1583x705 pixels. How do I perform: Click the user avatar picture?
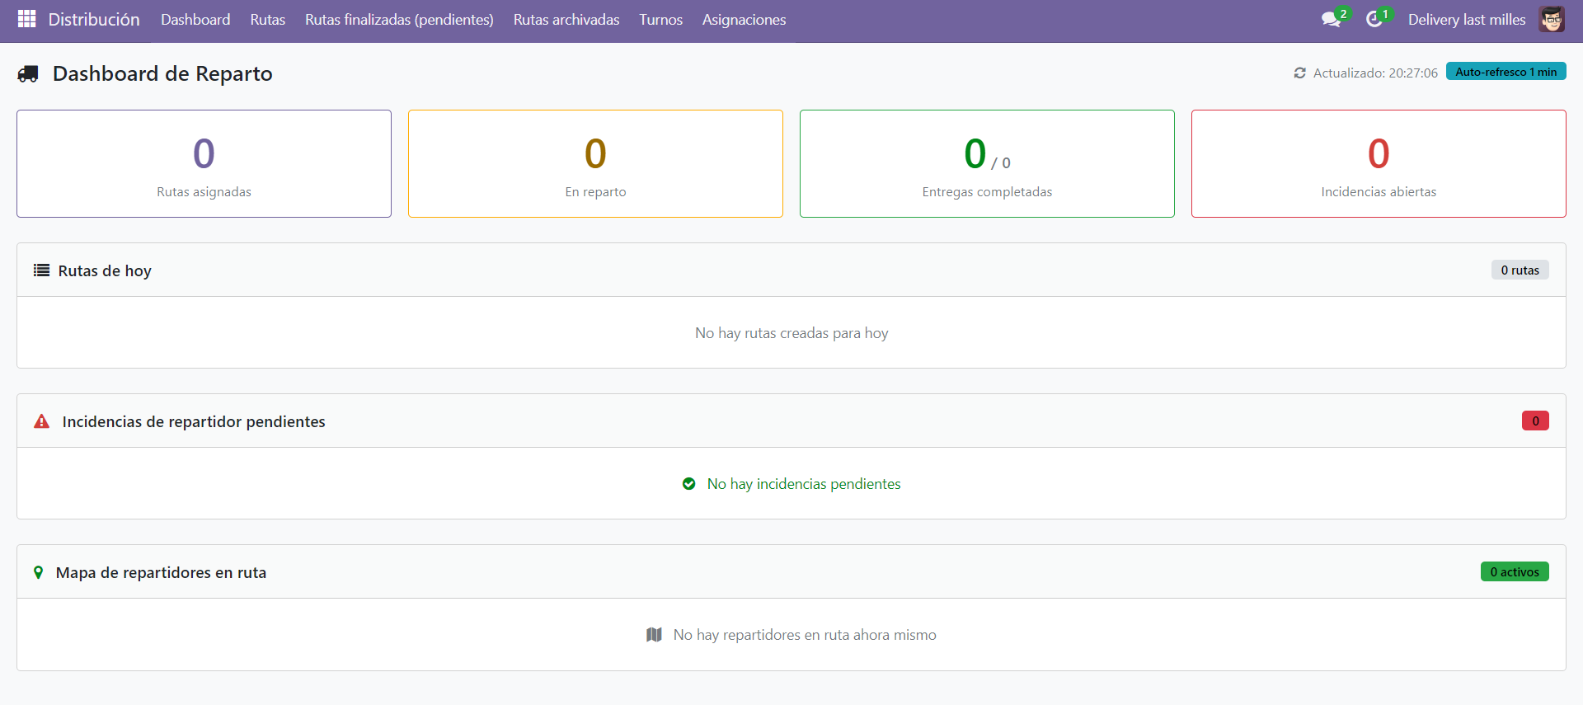click(x=1552, y=19)
